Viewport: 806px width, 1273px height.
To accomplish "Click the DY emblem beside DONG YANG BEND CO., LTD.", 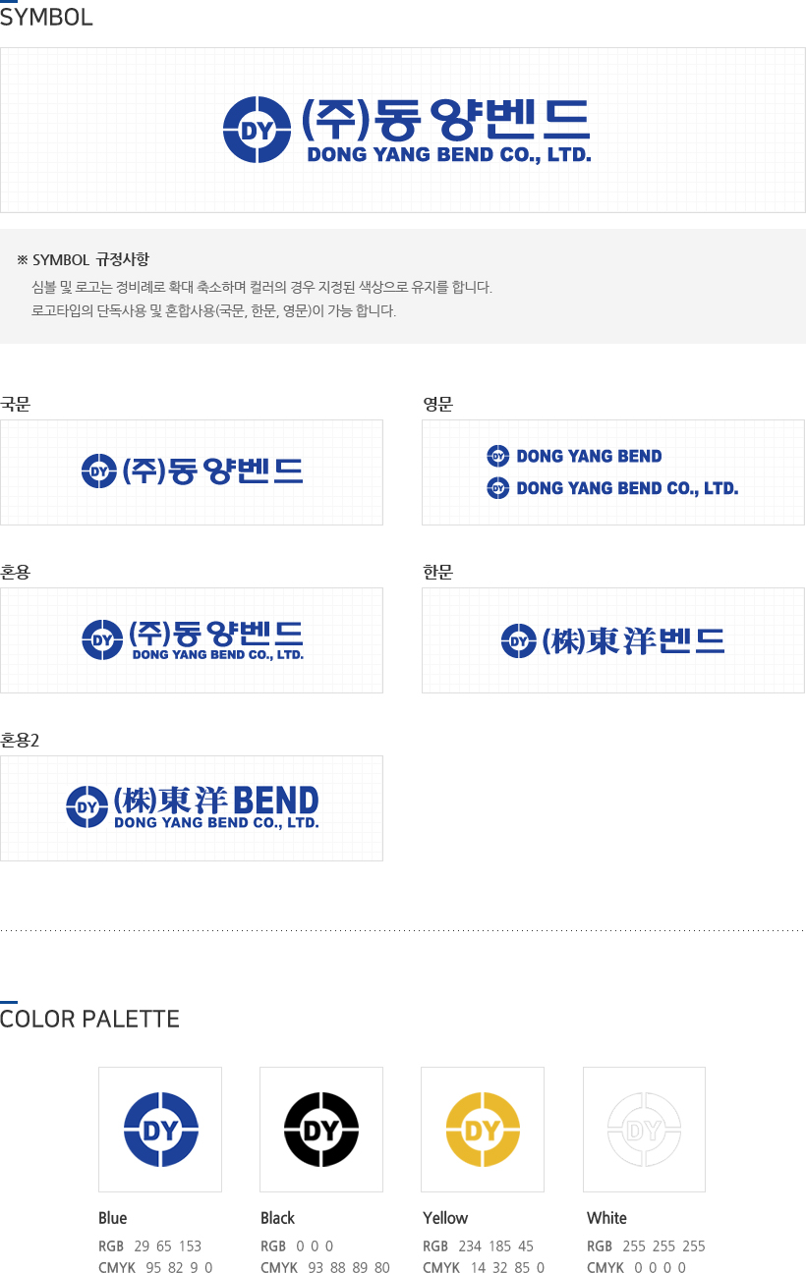I will coord(498,487).
